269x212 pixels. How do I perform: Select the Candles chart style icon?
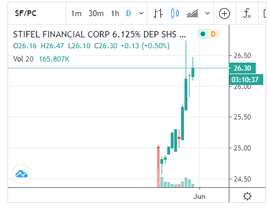coord(175,13)
